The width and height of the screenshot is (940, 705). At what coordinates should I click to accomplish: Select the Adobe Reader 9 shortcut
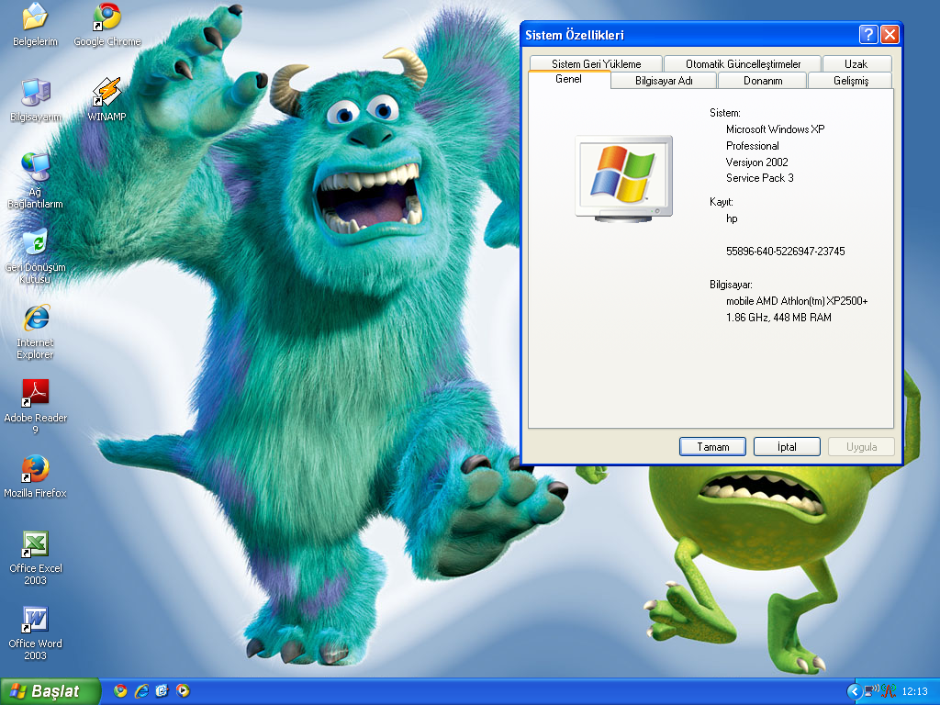pyautogui.click(x=35, y=395)
